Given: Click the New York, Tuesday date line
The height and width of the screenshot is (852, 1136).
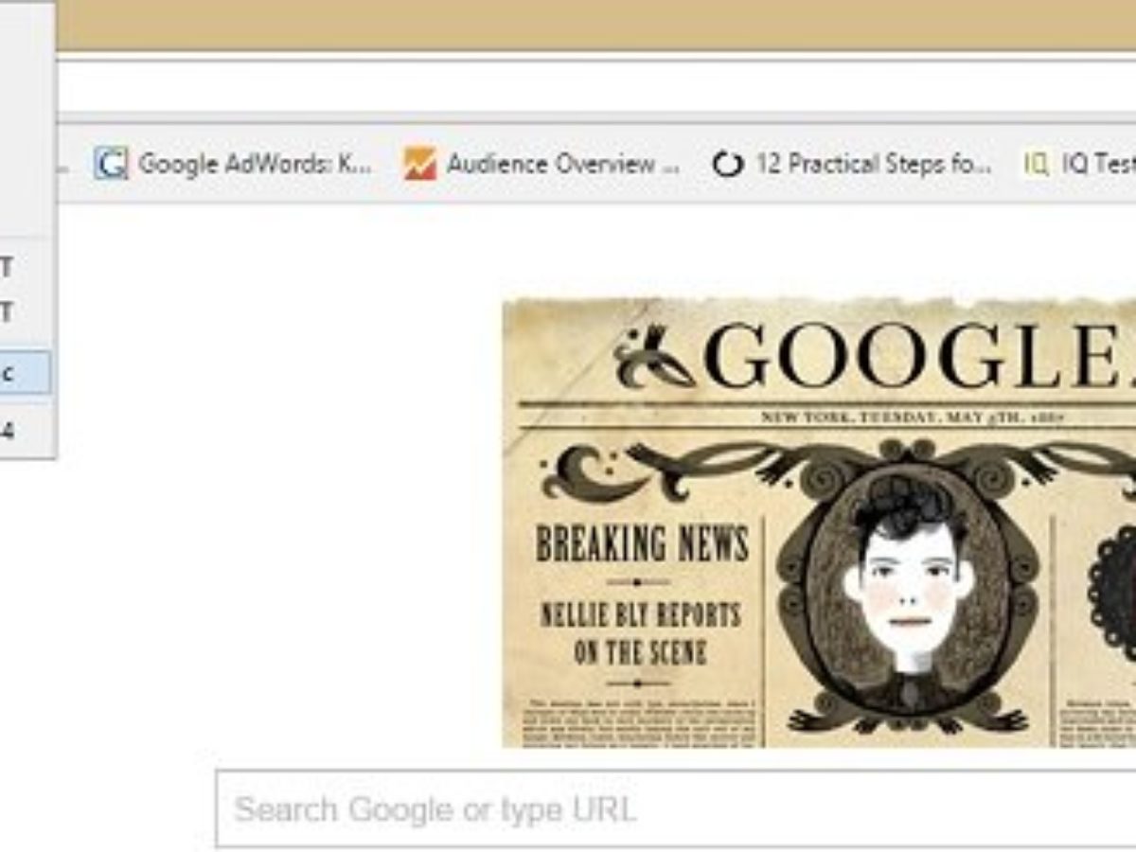Looking at the screenshot, I should [x=914, y=417].
